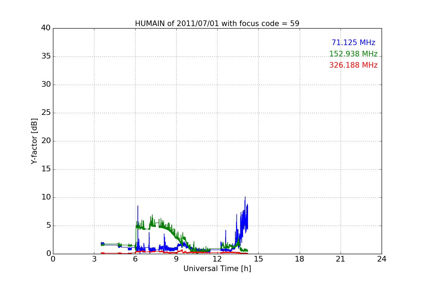Screen dimensions: 424x282
Task: Click the 'Y-factor [dB]' axis label
Action: click(x=34, y=141)
